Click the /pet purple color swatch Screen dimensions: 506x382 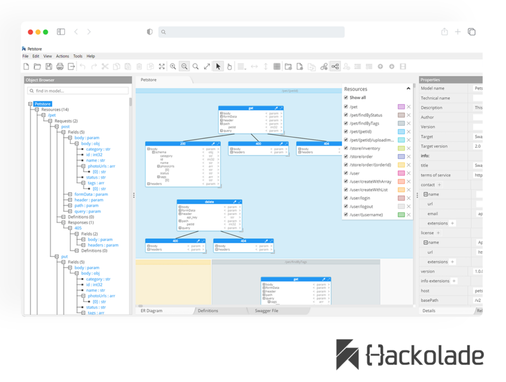coord(401,107)
